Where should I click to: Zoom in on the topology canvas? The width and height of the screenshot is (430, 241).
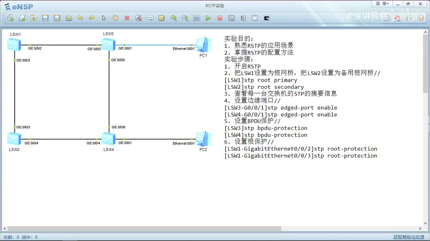pyautogui.click(x=174, y=18)
